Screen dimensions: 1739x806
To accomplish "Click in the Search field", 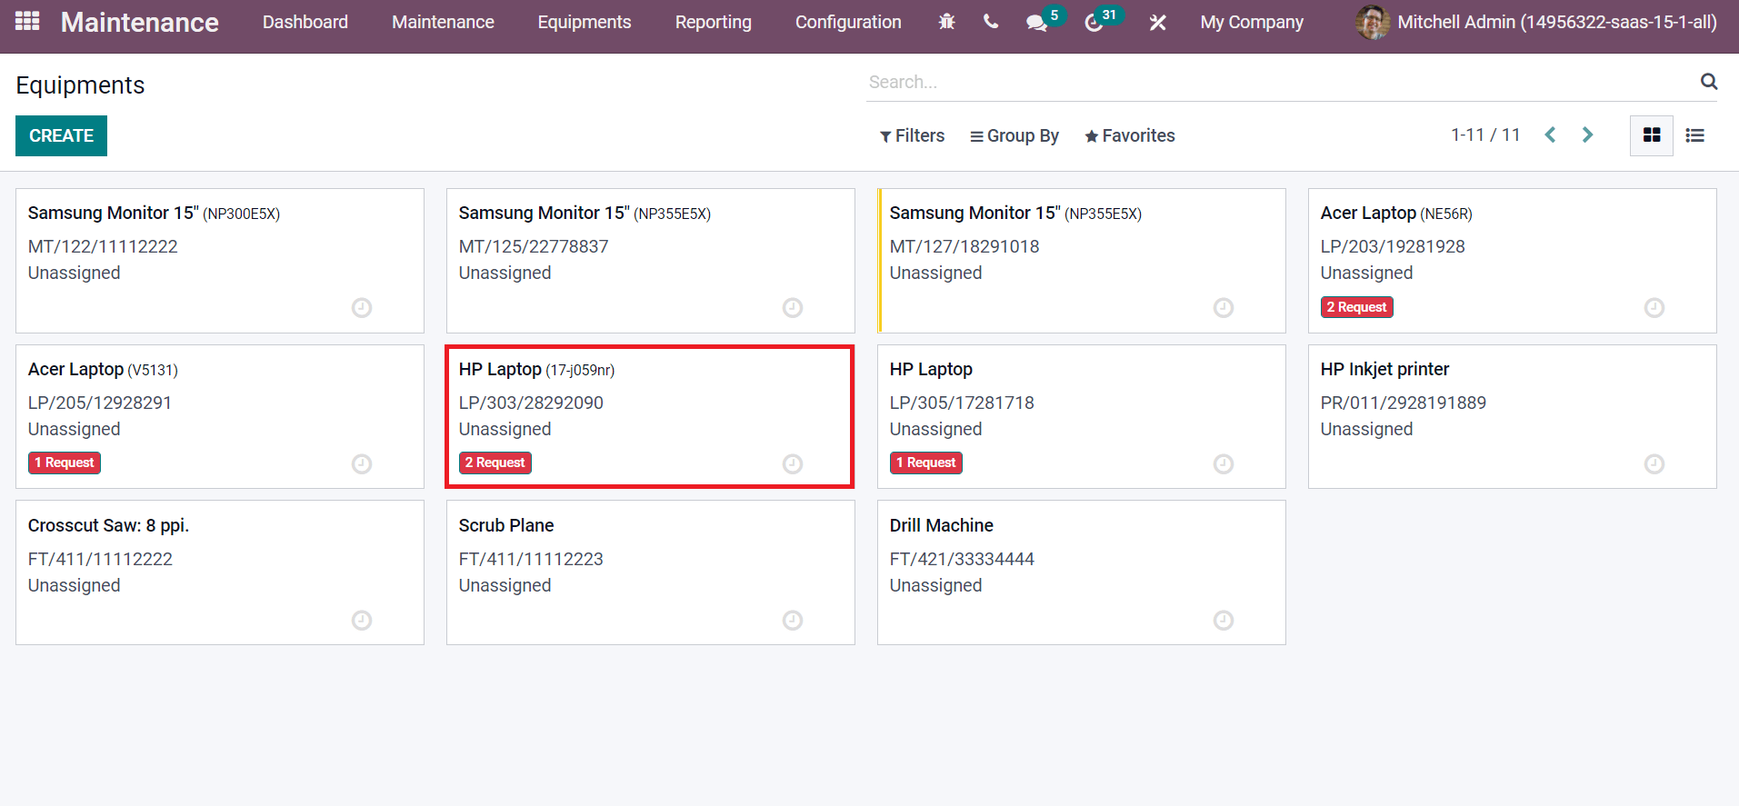I will (1282, 82).
